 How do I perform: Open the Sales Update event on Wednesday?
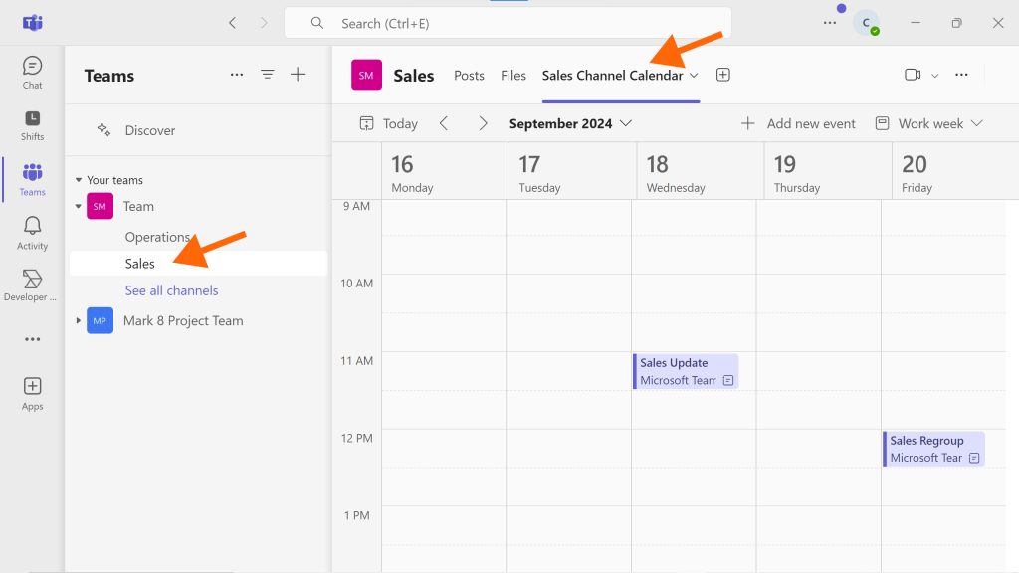(x=686, y=372)
